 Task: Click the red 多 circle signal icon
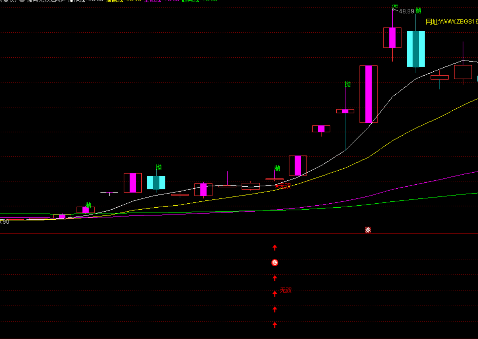[x=275, y=263]
